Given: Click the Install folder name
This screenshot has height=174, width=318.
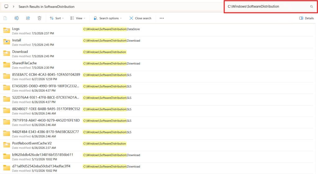Looking at the screenshot, I should pos(16,40).
